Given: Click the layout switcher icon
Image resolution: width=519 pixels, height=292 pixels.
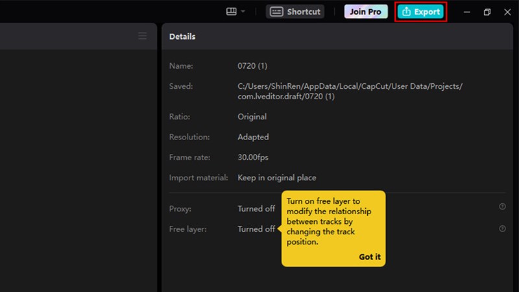Looking at the screenshot, I should click(231, 12).
